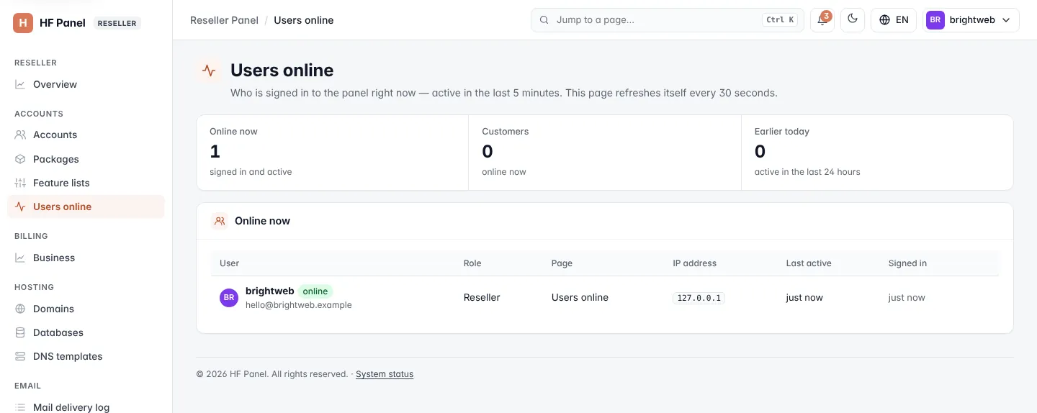Click the Online now stat card
Image resolution: width=1037 pixels, height=413 pixels.
click(x=333, y=153)
